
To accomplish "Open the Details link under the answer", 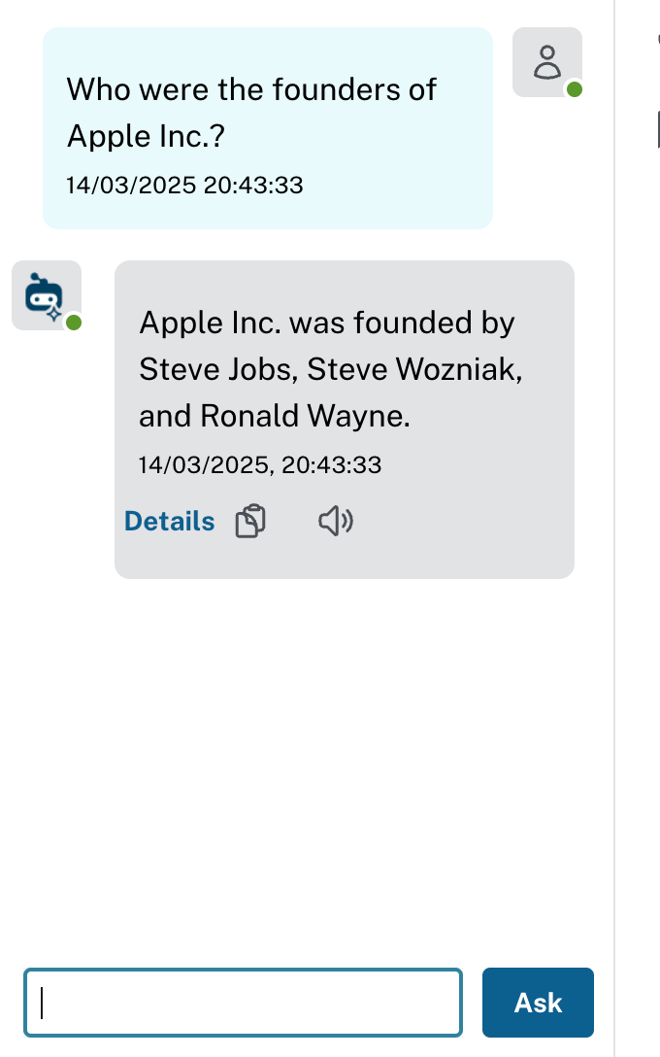I will [x=170, y=522].
